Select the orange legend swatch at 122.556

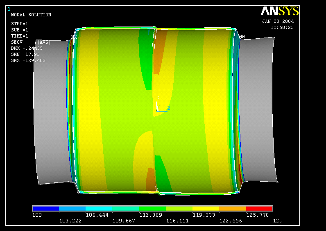tap(233, 209)
